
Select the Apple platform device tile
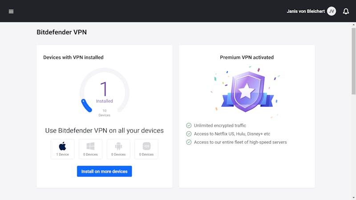[x=62, y=149]
